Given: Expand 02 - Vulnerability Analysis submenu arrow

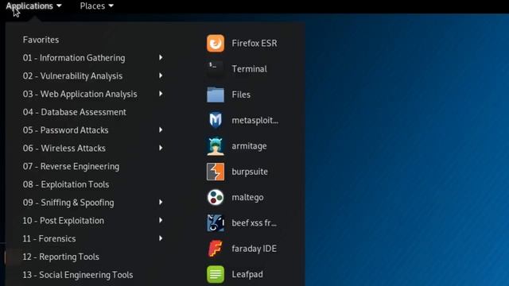Looking at the screenshot, I should click(x=161, y=75).
